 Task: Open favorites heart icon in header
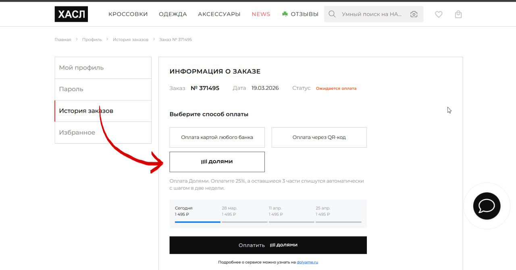coord(439,14)
